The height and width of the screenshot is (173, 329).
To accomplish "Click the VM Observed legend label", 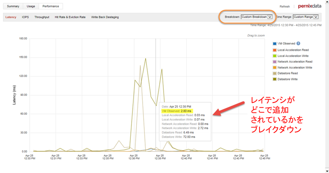I will click(286, 43).
